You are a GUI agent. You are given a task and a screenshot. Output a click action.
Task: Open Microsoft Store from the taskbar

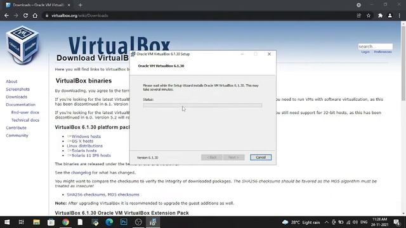point(51,222)
